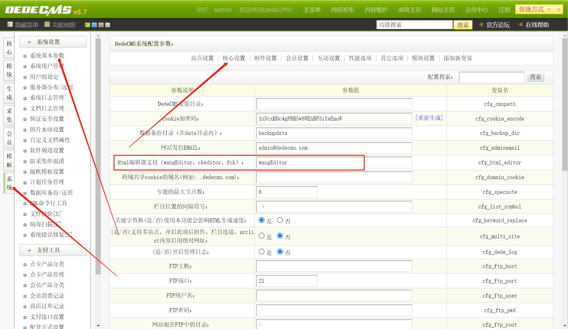Click the sidebar scrollbar down arrow
Image resolution: width=568 pixels, height=329 pixels.
tap(98, 326)
